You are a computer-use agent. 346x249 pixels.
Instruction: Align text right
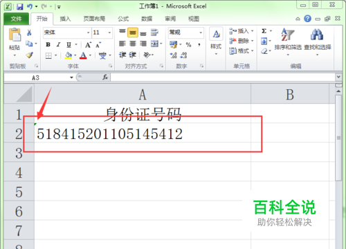click(143, 44)
